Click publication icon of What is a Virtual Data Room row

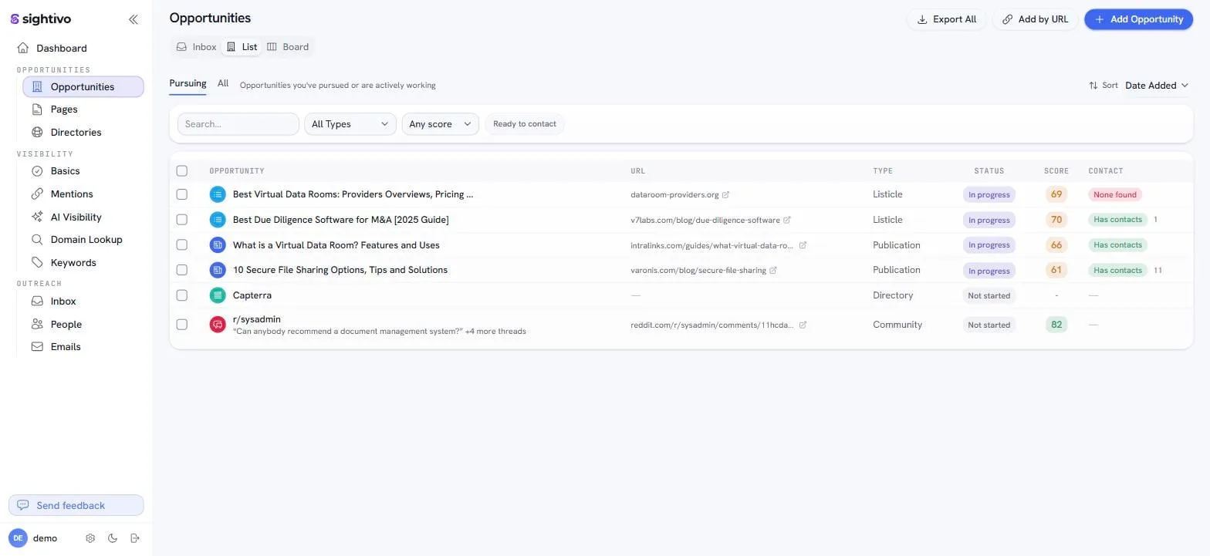tap(218, 245)
